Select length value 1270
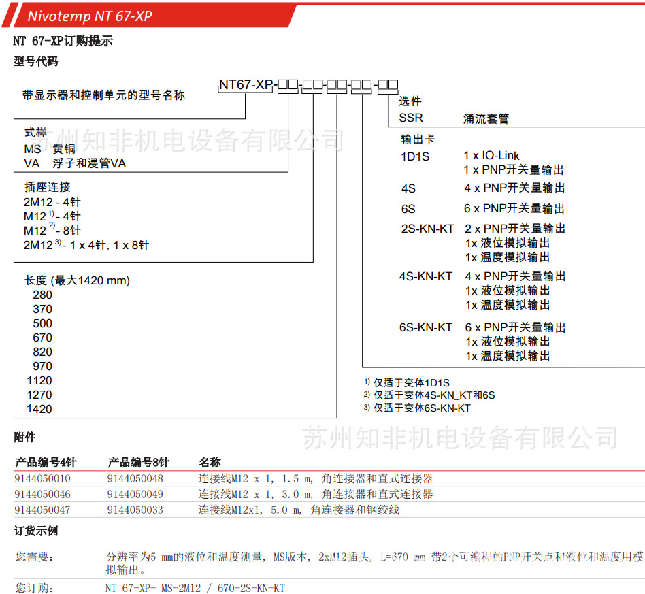This screenshot has height=594, width=645. 39,395
